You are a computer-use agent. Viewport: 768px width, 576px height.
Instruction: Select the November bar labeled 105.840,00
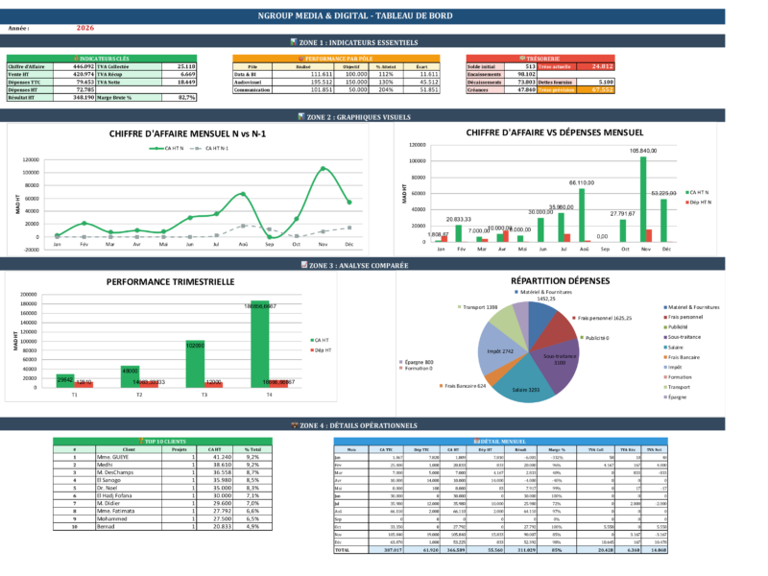tap(642, 199)
